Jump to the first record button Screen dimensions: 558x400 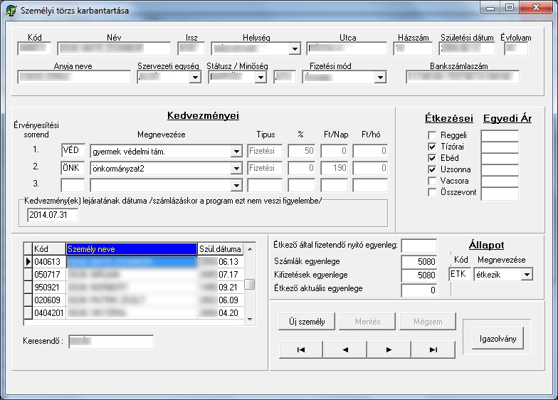(x=301, y=349)
